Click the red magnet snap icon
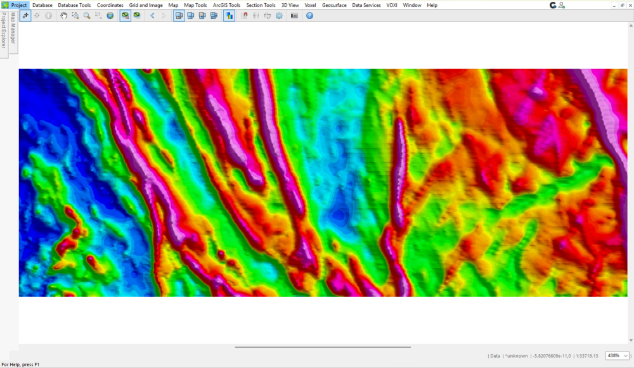The height and width of the screenshot is (368, 634). pos(245,15)
